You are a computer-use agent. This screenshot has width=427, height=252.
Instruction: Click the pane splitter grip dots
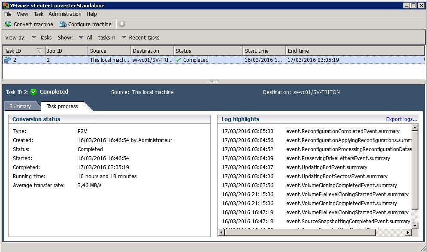click(x=213, y=82)
